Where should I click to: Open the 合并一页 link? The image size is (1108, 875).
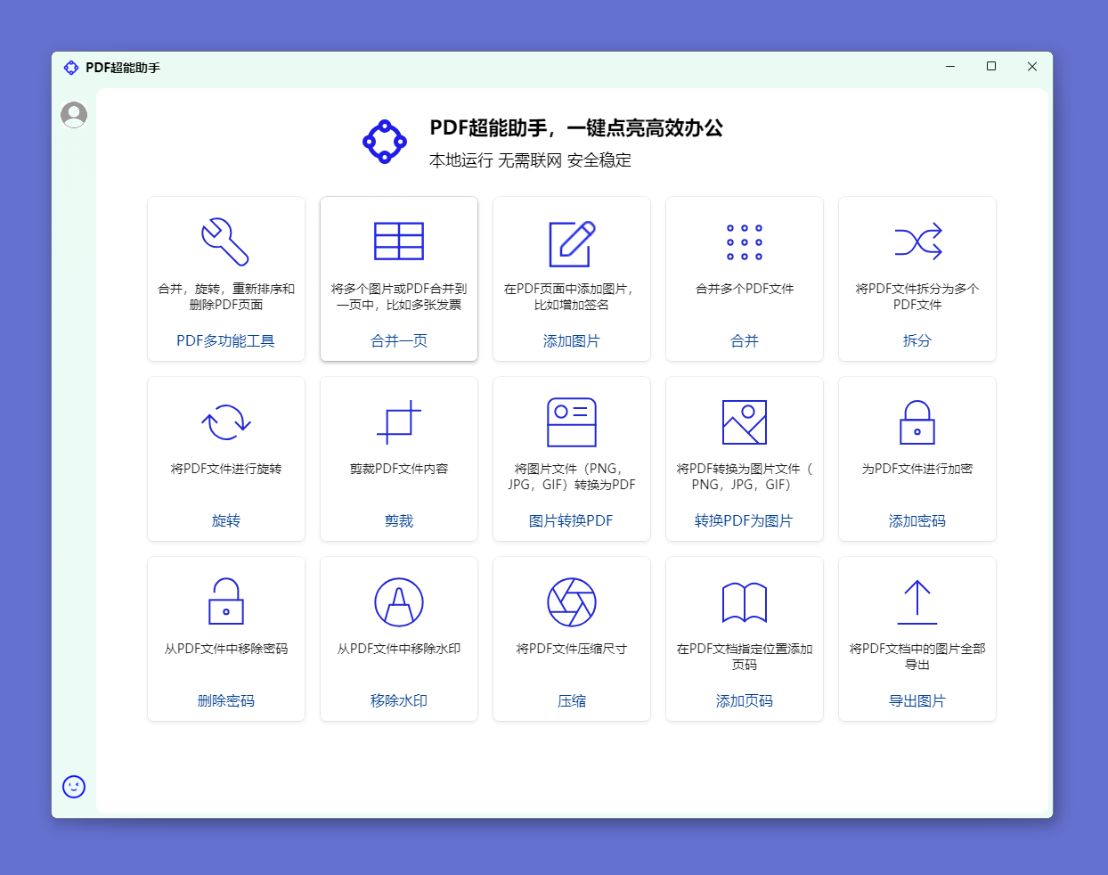[x=399, y=341]
